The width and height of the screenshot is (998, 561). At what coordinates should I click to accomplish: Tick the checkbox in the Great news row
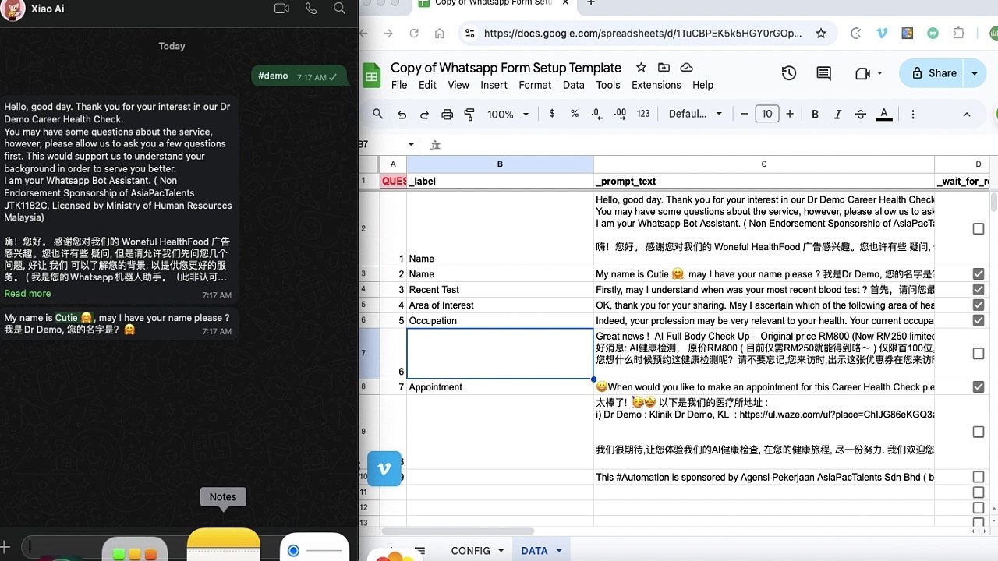pyautogui.click(x=979, y=354)
